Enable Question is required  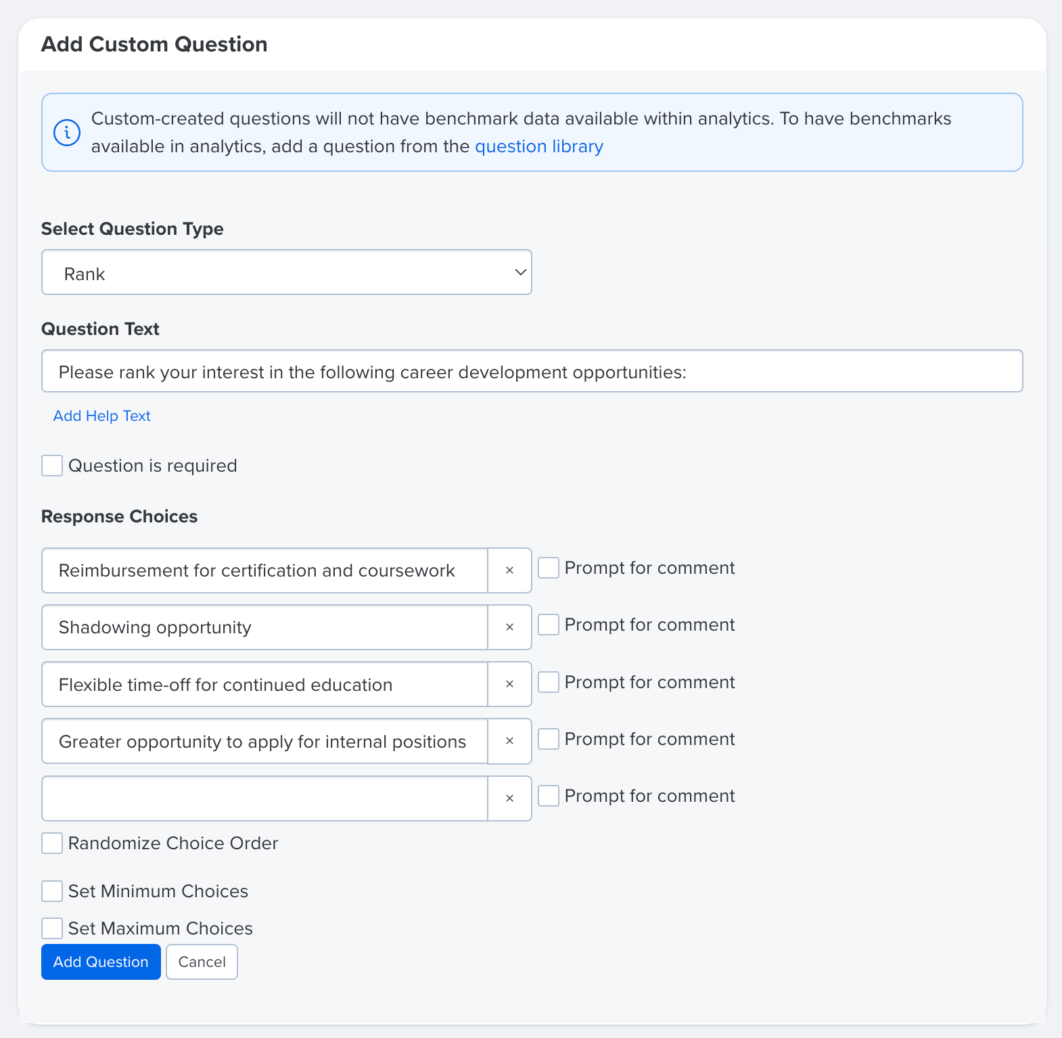[51, 465]
